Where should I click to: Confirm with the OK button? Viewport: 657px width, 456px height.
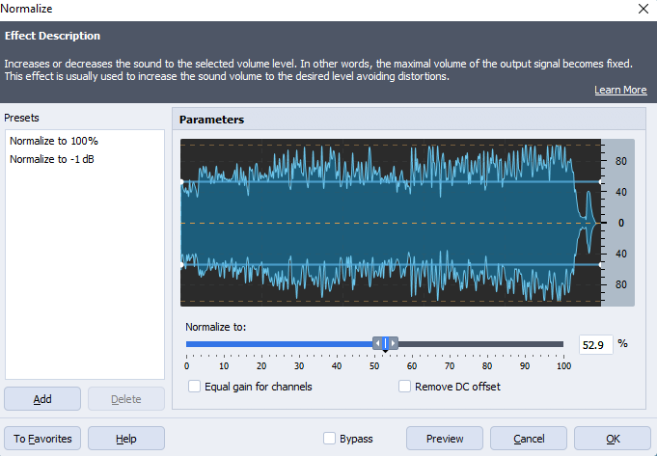613,439
